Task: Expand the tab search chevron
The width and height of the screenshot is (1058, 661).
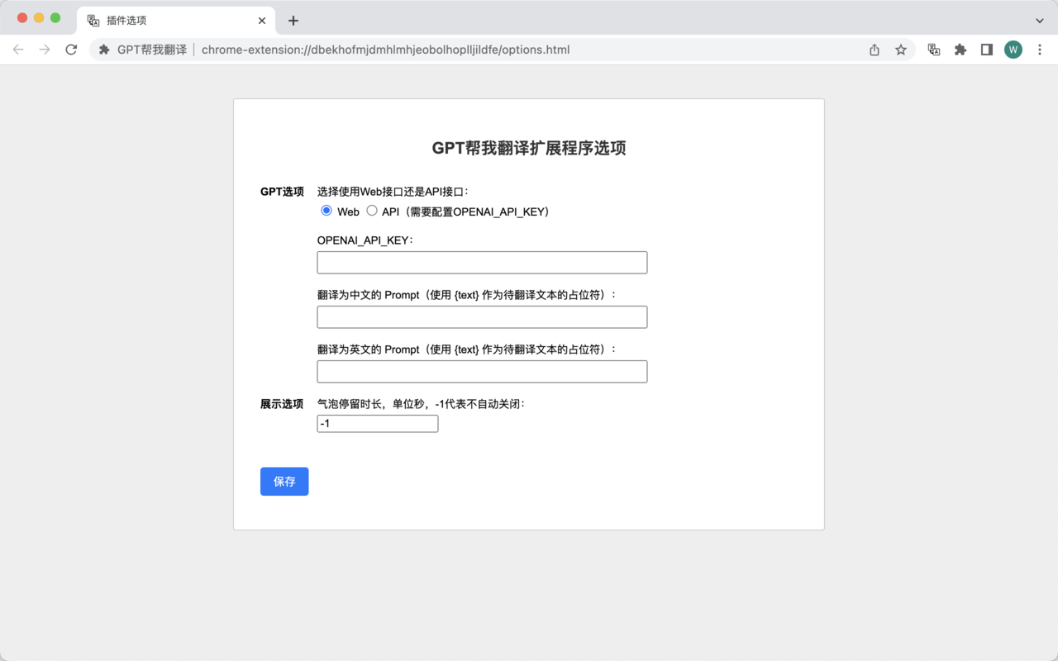Action: coord(1040,21)
